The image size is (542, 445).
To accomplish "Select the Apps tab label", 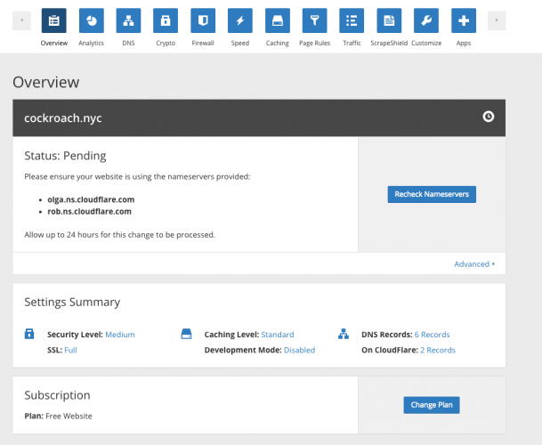I will (464, 44).
